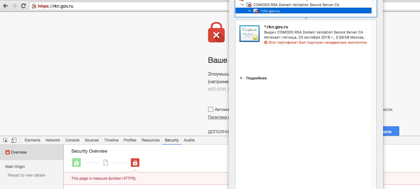Expand the Подробнее details triangle
The height and width of the screenshot is (189, 420).
[242, 78]
